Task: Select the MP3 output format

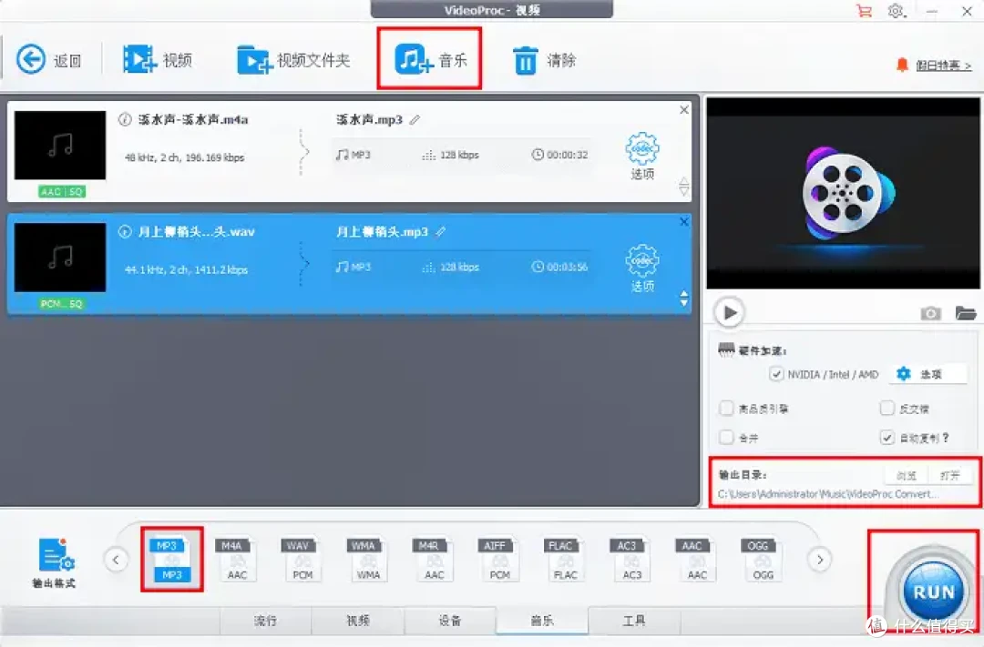Action: tap(171, 560)
